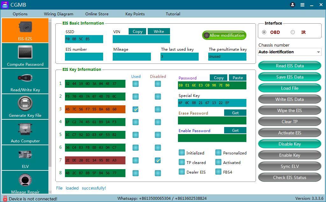
Task: Check the Disabled box for key 5
Action: (x=158, y=135)
